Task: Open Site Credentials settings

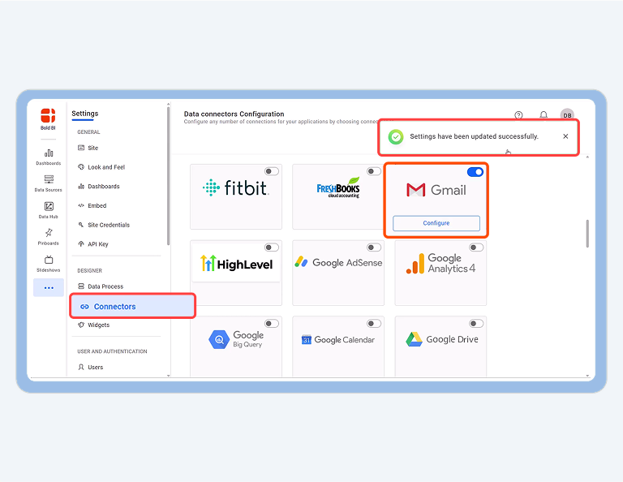Action: [x=104, y=225]
